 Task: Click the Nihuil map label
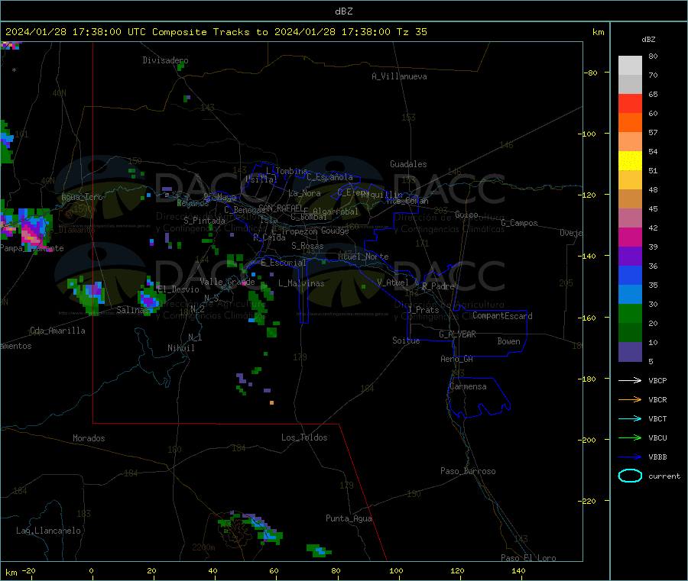[x=180, y=348]
